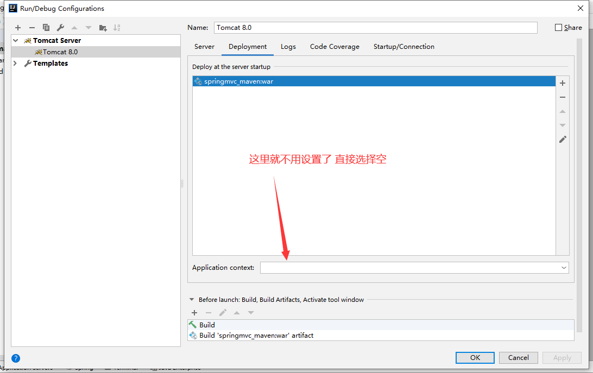
Task: Sort configurations alphabetically
Action: (x=117, y=28)
